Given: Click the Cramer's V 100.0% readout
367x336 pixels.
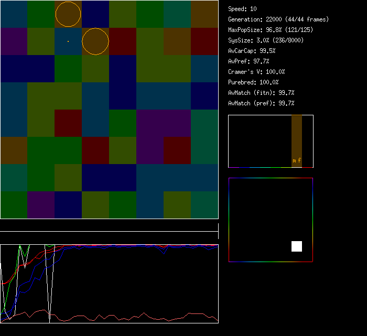Looking at the screenshot, I should click(x=257, y=72).
